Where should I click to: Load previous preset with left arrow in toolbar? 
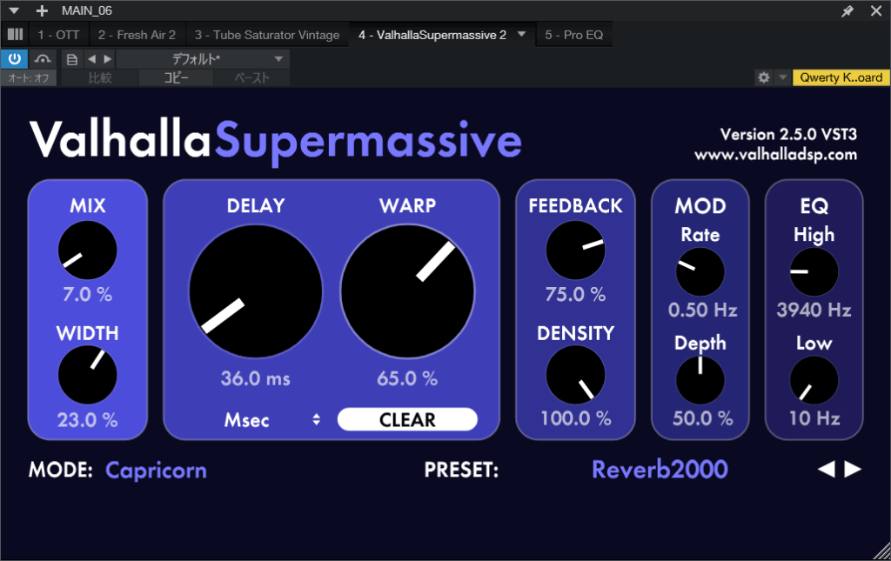[x=91, y=59]
